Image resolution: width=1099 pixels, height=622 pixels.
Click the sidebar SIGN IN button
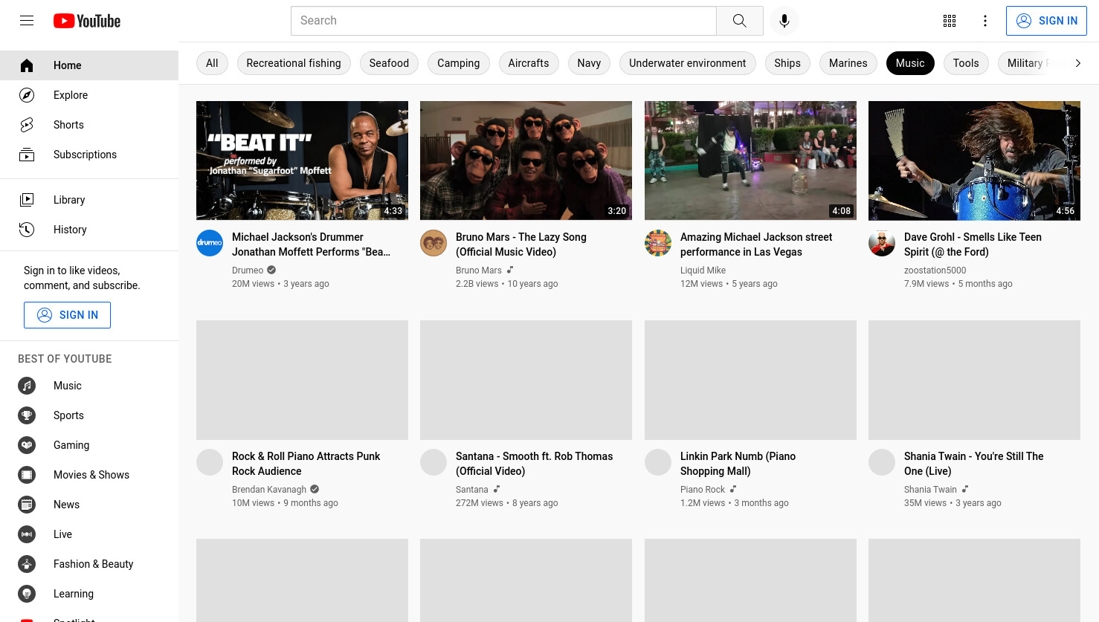[67, 315]
